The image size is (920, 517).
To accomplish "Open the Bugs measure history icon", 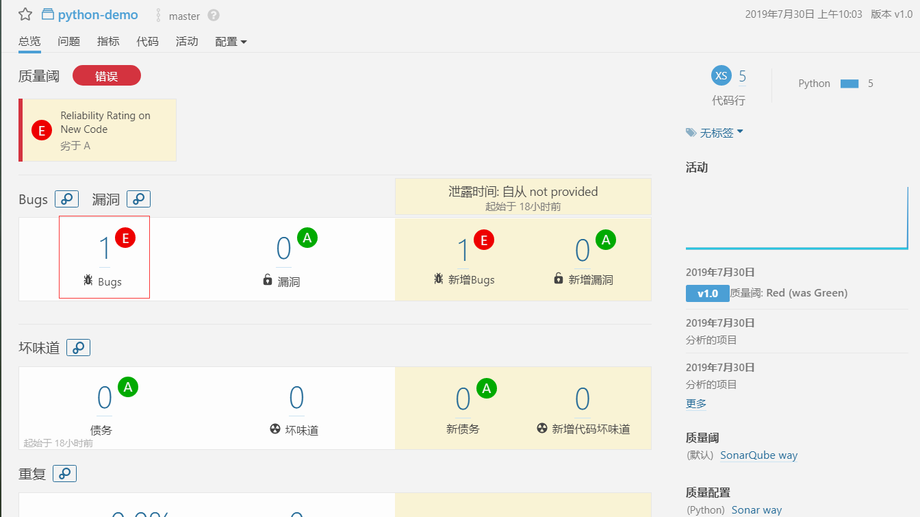I will pyautogui.click(x=67, y=199).
